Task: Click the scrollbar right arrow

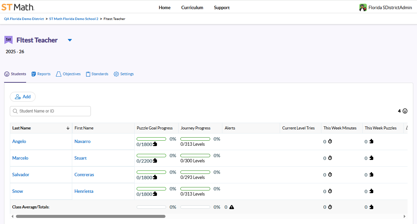Action: coord(404,216)
